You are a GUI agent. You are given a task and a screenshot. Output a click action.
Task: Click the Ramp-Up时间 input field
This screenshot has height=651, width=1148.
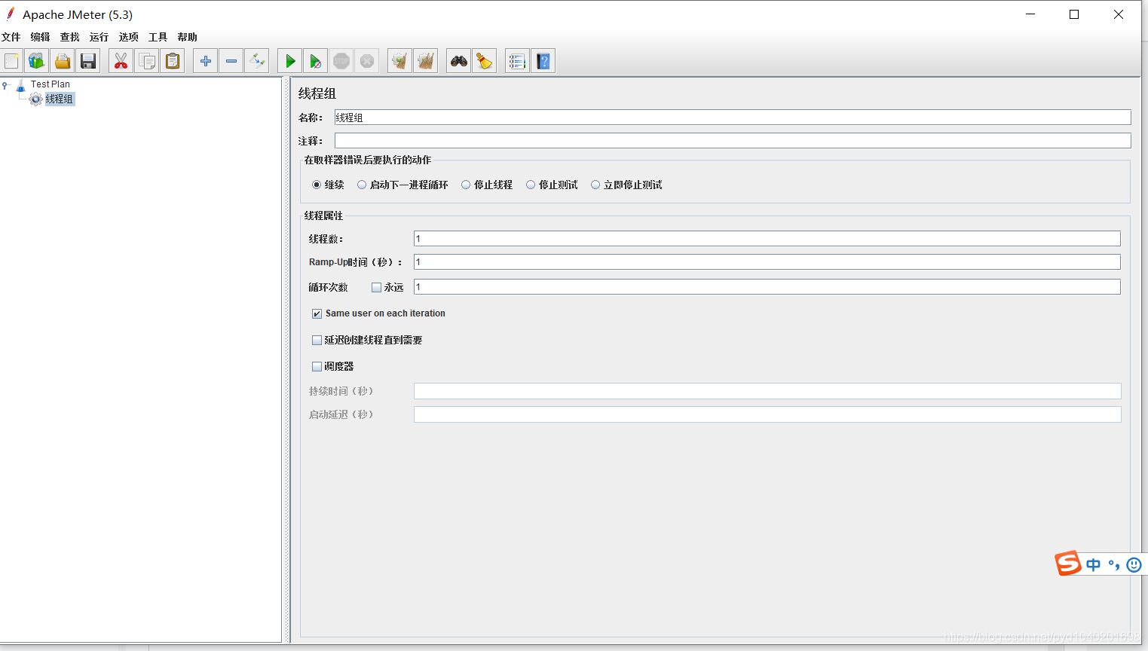point(767,262)
